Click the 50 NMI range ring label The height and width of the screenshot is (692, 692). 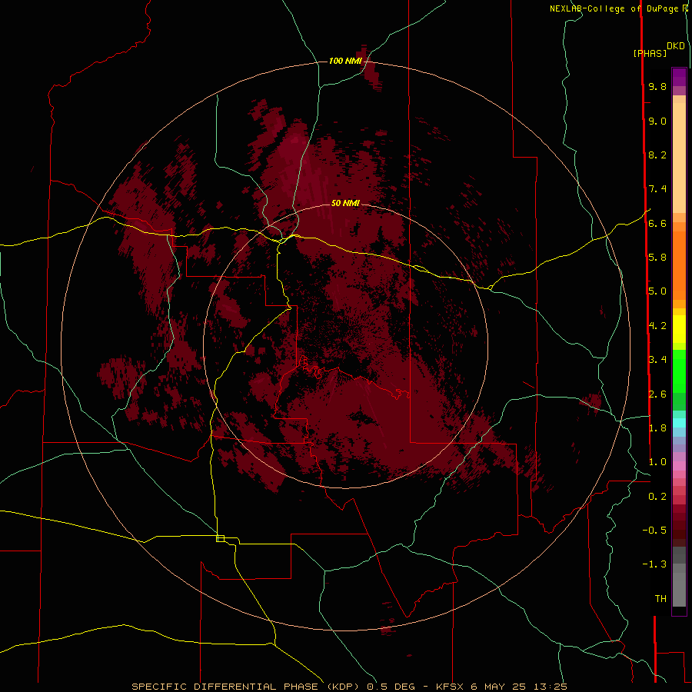(x=345, y=203)
